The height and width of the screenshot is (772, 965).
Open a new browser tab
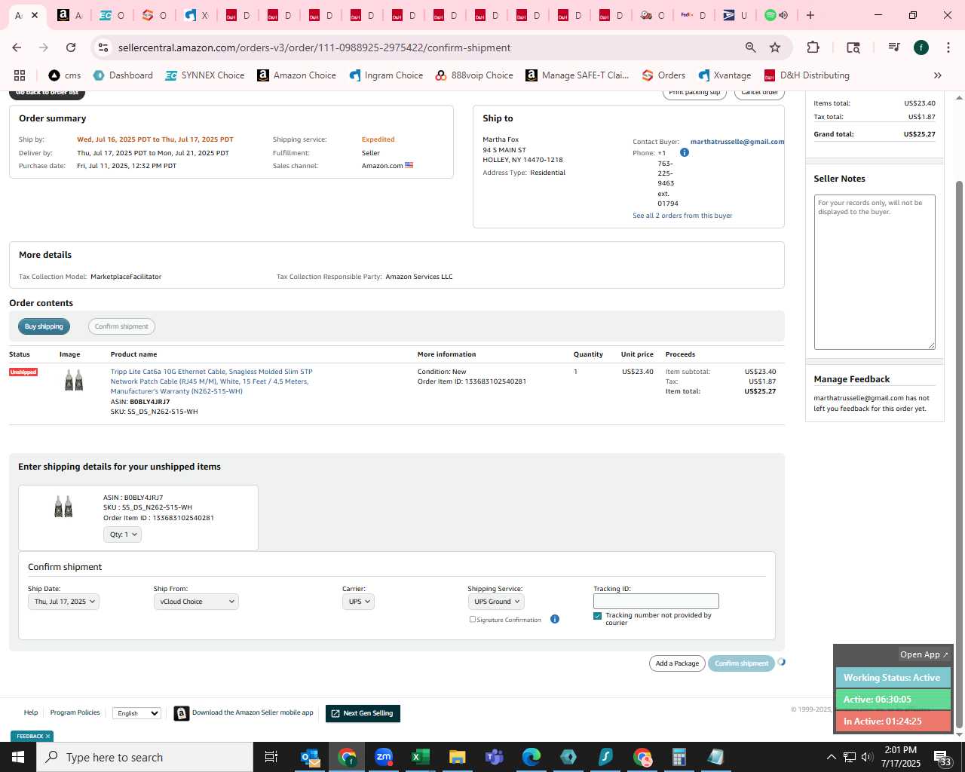pyautogui.click(x=810, y=15)
